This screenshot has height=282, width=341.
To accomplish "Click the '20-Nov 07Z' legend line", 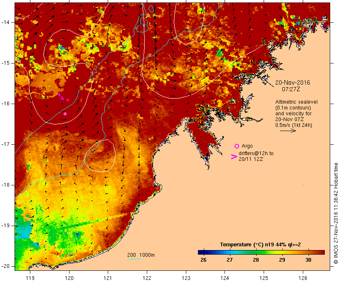I will (x=289, y=119).
